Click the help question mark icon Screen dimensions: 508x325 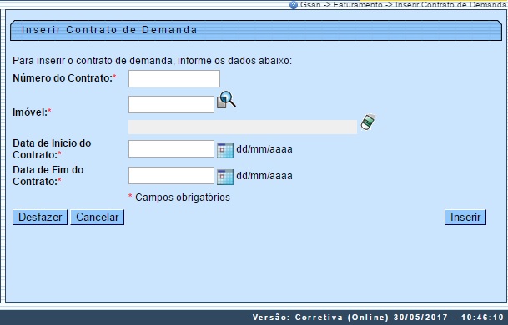(293, 5)
